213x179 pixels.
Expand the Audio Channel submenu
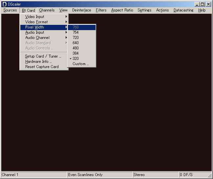(x=44, y=38)
